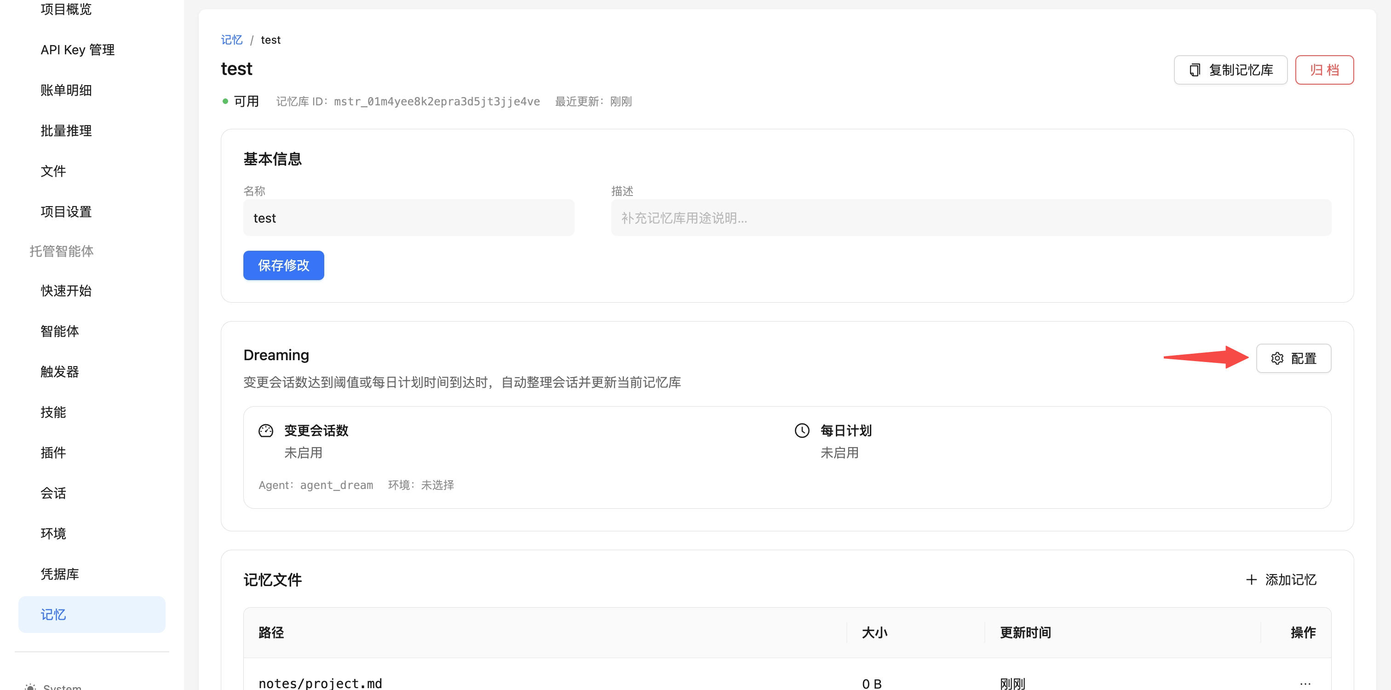
Task: Click the Dreaming section heading
Action: click(276, 355)
